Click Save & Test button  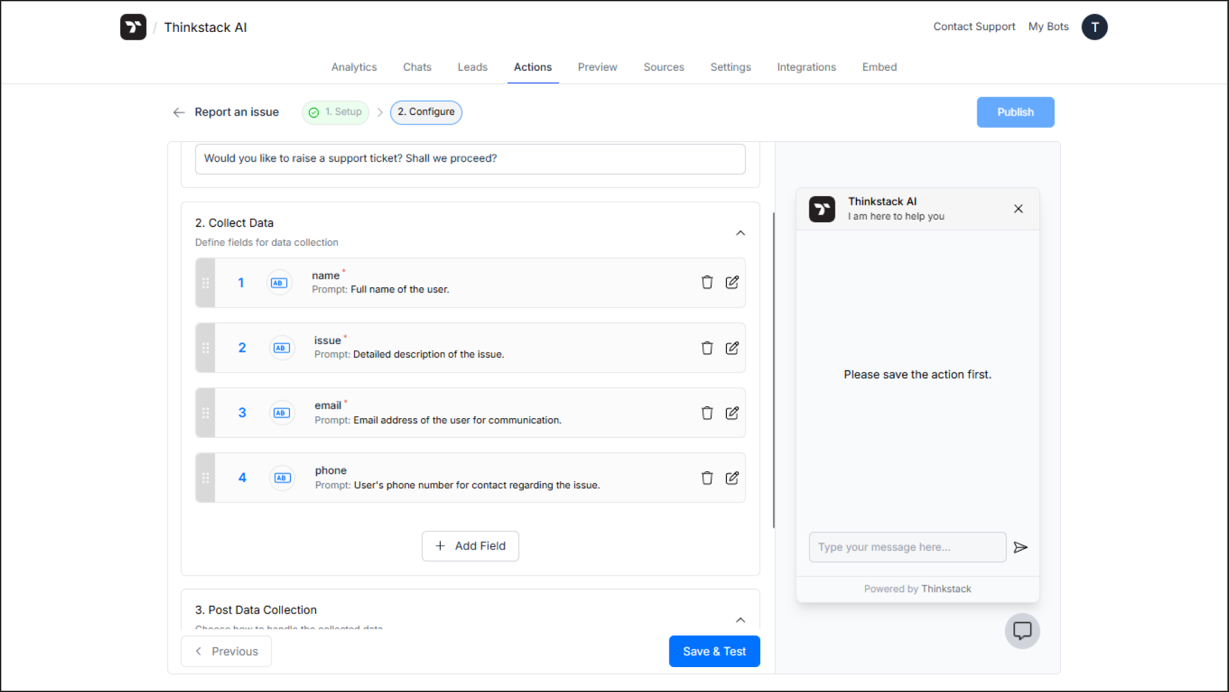point(714,651)
